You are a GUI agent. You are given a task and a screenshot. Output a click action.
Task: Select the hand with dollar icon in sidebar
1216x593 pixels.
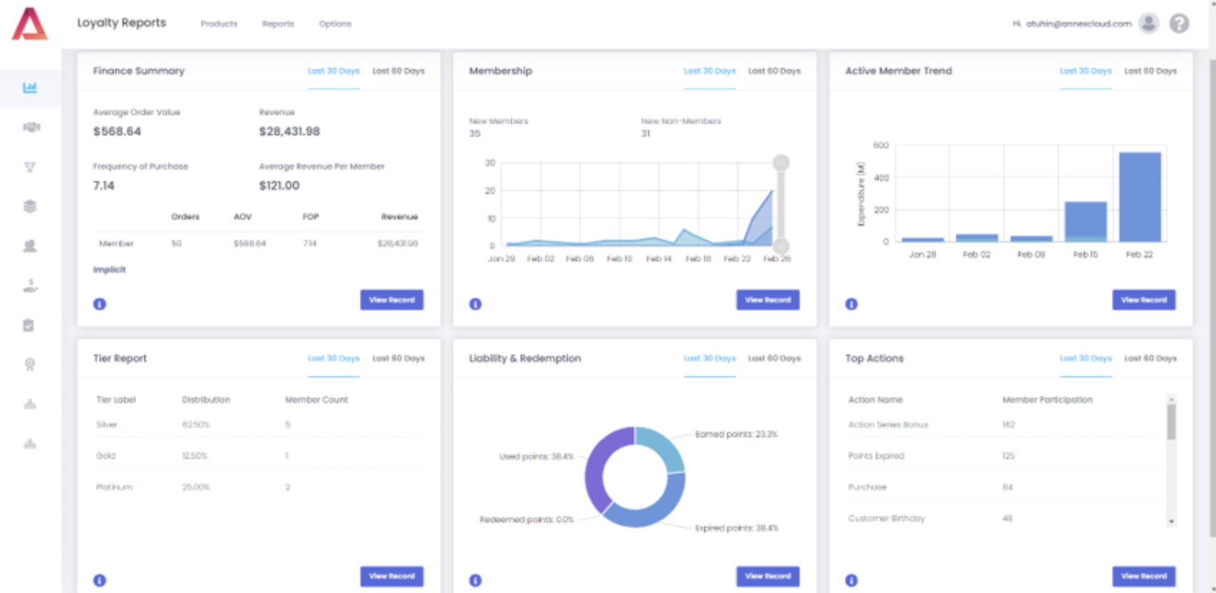30,286
